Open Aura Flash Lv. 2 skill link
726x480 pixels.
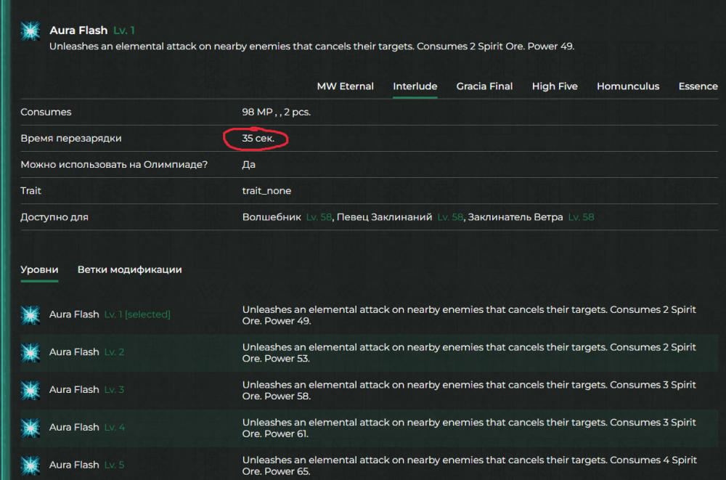74,352
